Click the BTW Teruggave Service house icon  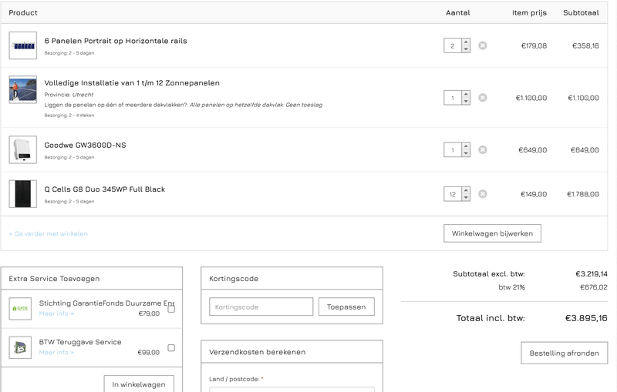[20, 347]
